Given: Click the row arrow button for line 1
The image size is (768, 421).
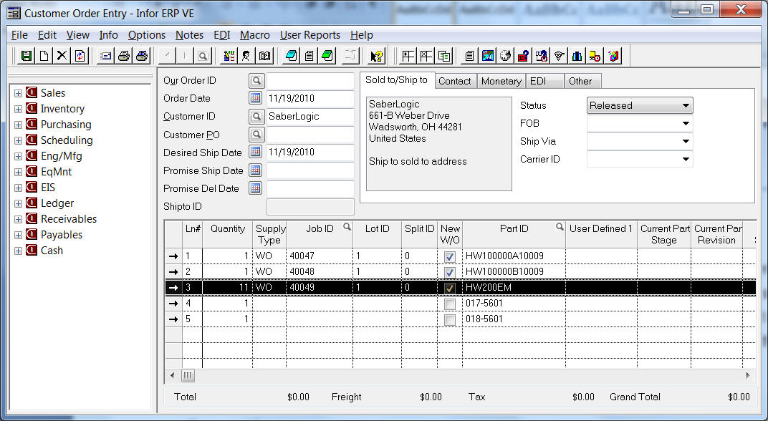Looking at the screenshot, I should (x=173, y=256).
